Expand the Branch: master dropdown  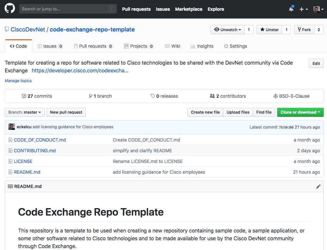point(25,112)
